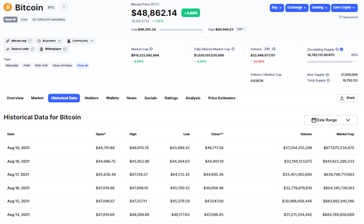Open the Buy dropdown menu
This screenshot has width=364, height=224.
point(277,7)
